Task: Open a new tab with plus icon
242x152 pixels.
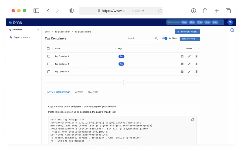Action: tap(217, 11)
